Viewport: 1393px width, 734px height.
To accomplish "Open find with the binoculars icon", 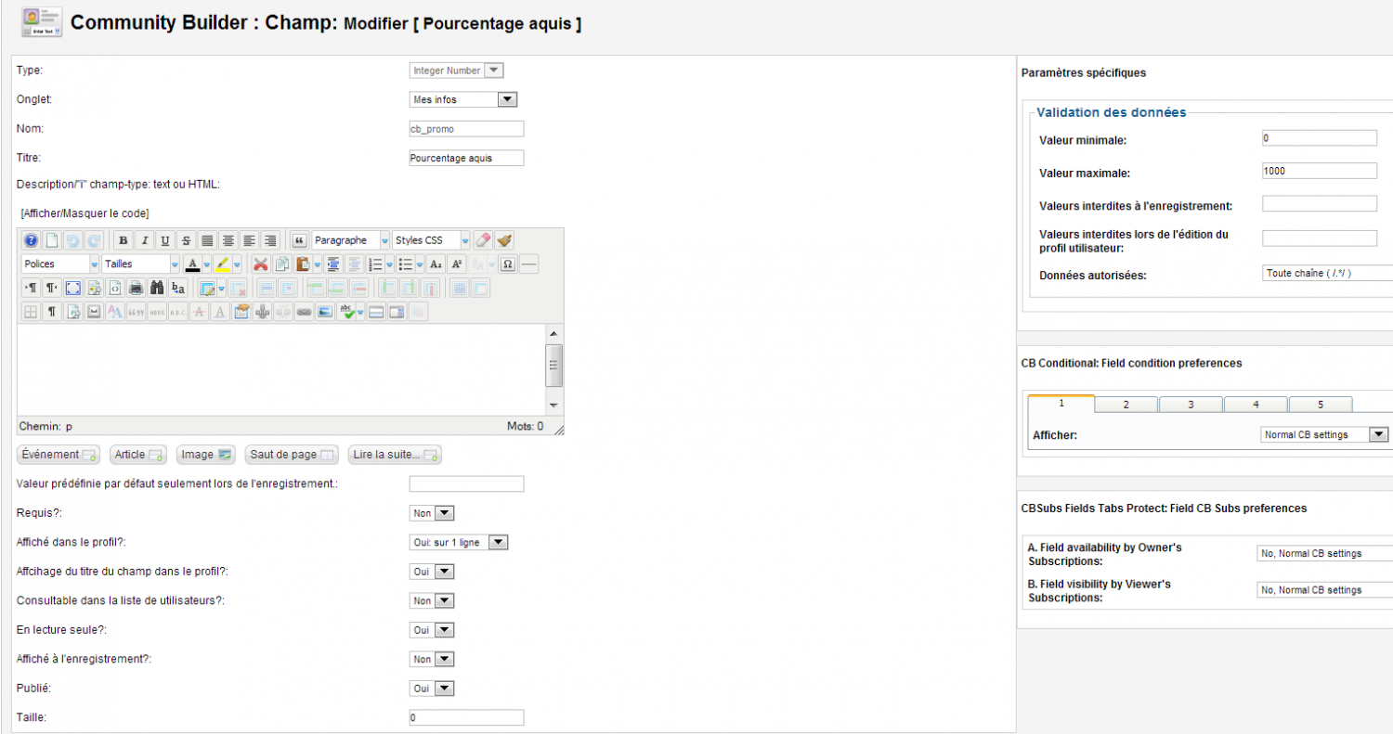I will point(157,288).
